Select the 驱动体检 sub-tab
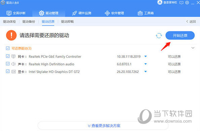The height and width of the screenshot is (131, 200). (x=9, y=21)
